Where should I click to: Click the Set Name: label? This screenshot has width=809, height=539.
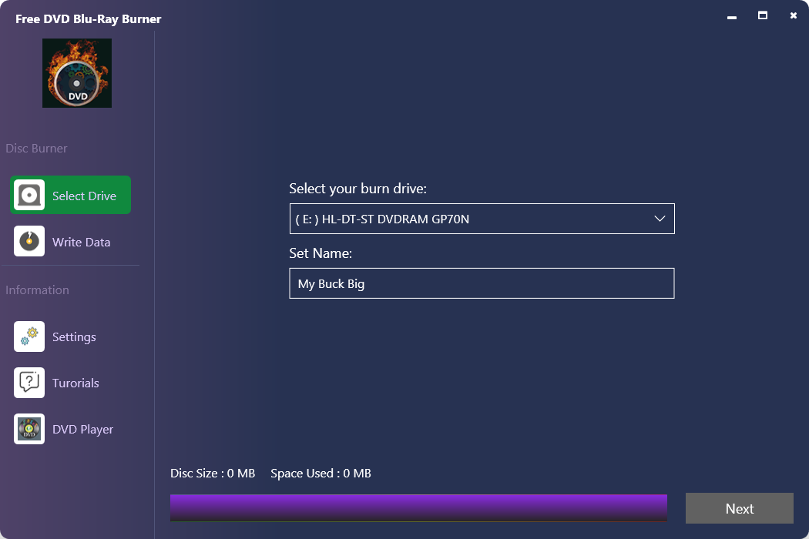(x=321, y=253)
